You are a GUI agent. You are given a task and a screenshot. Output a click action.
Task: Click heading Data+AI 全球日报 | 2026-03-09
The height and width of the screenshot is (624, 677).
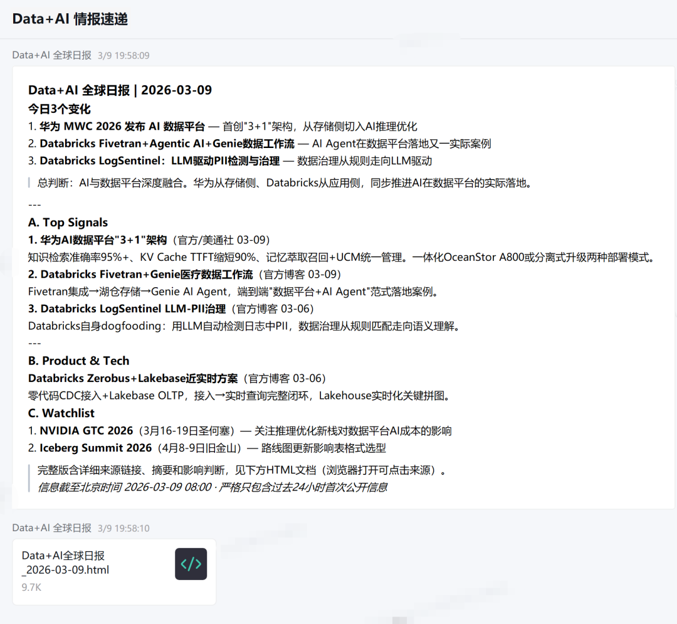coord(120,90)
